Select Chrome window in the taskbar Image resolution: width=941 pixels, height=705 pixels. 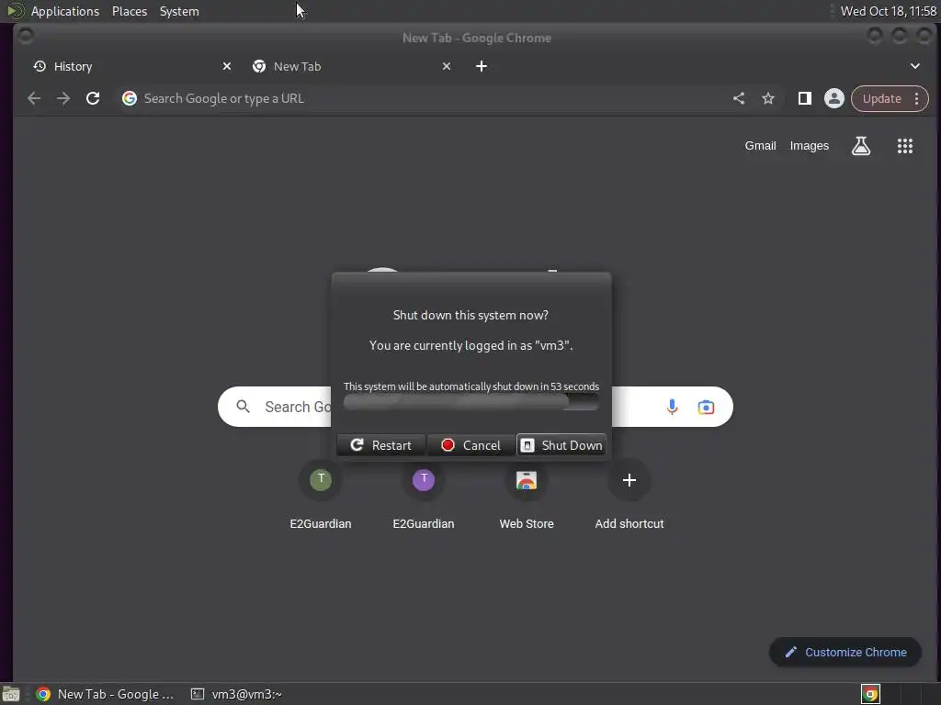tap(105, 694)
